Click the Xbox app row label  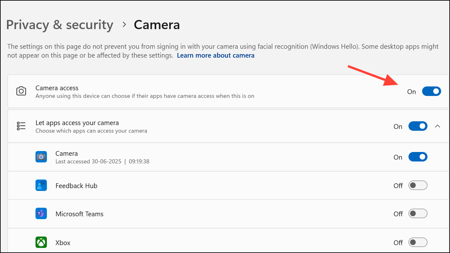point(63,243)
